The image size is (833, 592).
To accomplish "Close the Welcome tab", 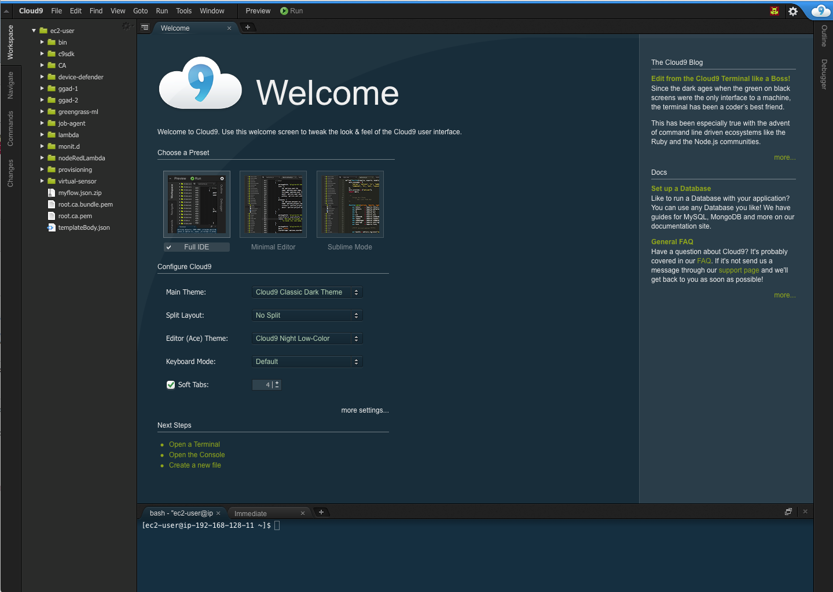I will tap(229, 28).
